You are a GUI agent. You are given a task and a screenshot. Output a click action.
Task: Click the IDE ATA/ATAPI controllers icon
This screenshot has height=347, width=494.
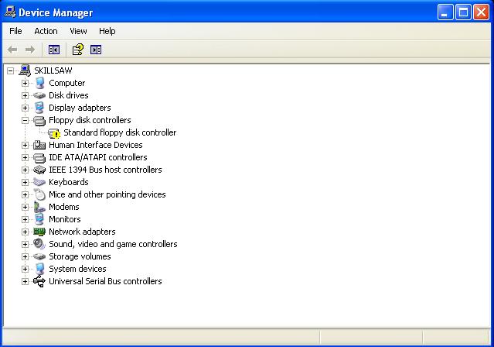[39, 157]
